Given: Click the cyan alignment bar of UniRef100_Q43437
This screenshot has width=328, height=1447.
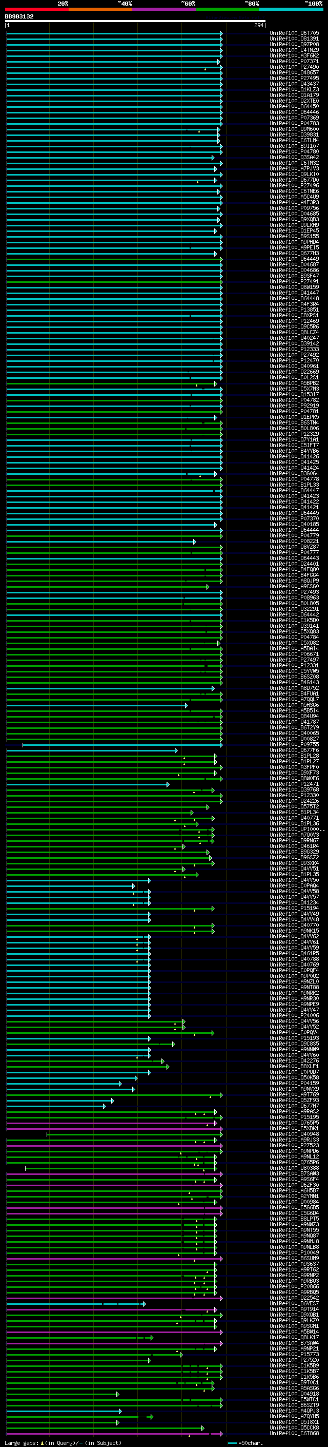Looking at the screenshot, I should 114,84.
